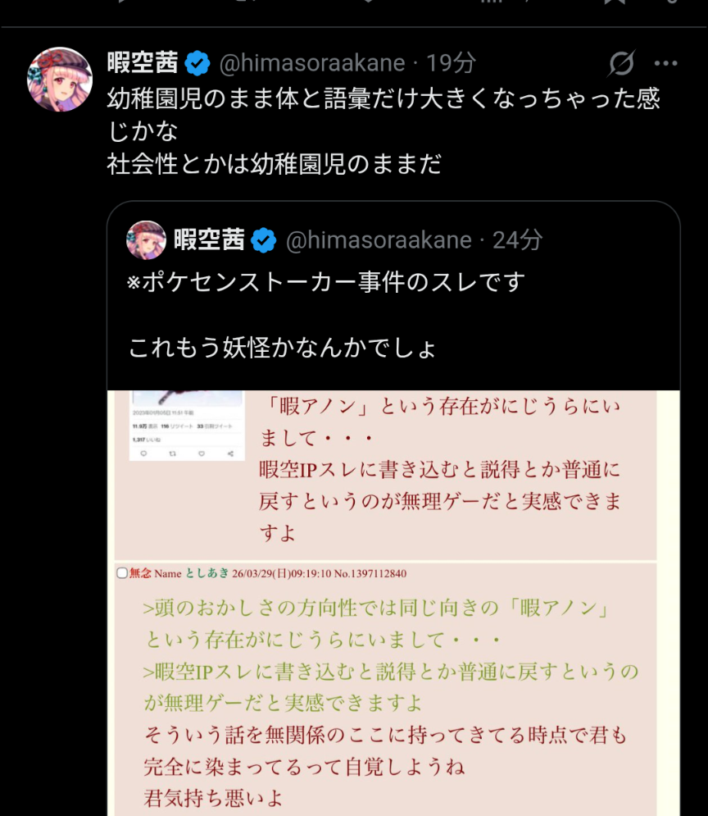Viewport: 708px width, 816px height.
Task: Check the box beside 無念 post header
Action: (x=122, y=573)
